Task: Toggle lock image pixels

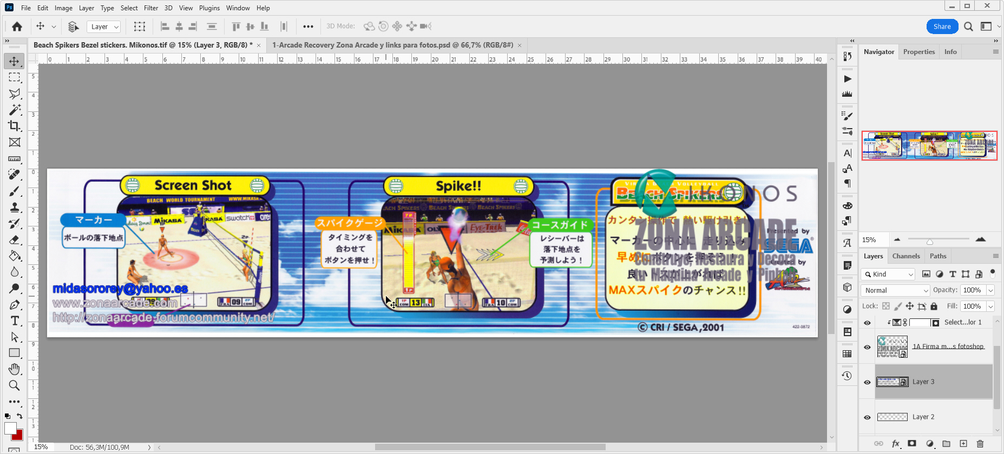Action: pyautogui.click(x=898, y=306)
